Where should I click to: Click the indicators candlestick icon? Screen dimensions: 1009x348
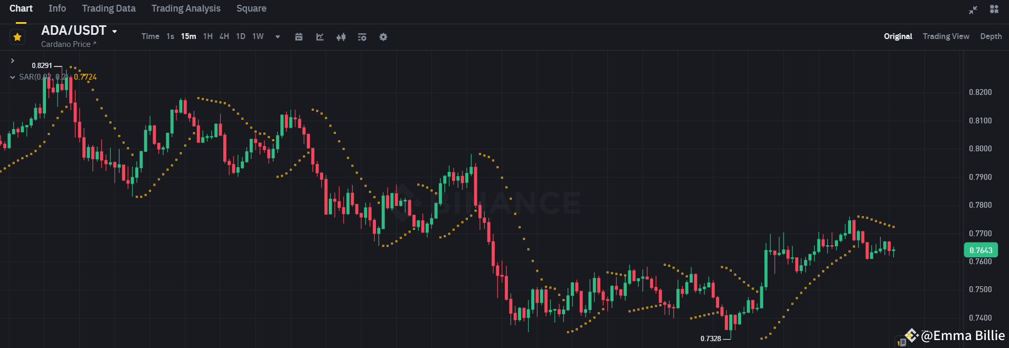click(x=341, y=37)
